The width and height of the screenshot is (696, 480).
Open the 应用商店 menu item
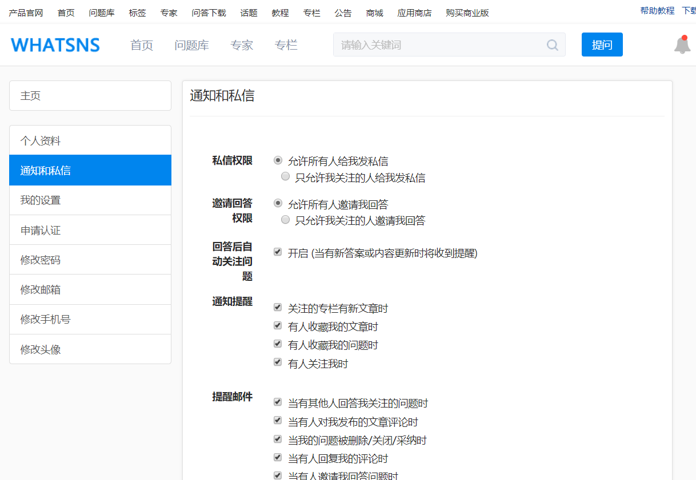tap(414, 13)
